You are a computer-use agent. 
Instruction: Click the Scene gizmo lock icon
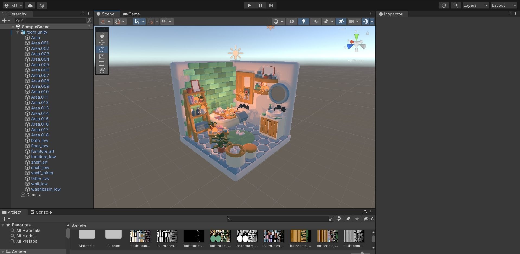click(368, 33)
